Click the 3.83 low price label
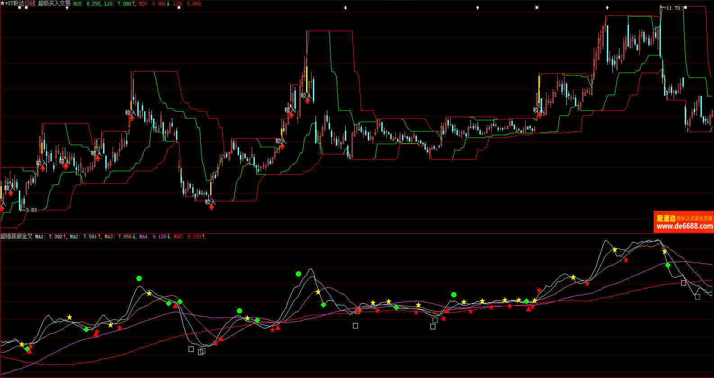 (31, 210)
